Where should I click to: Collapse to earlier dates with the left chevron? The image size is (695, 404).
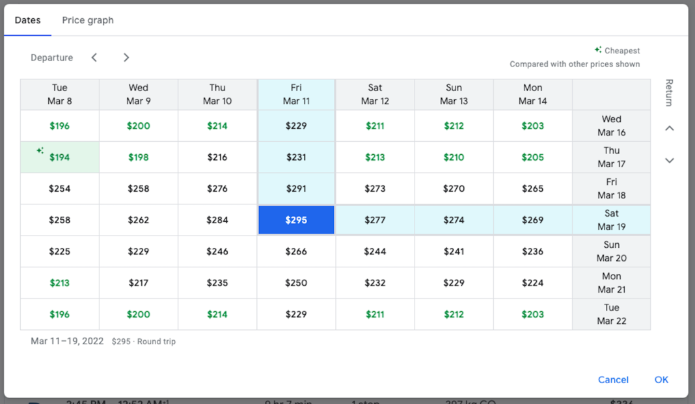(x=94, y=57)
